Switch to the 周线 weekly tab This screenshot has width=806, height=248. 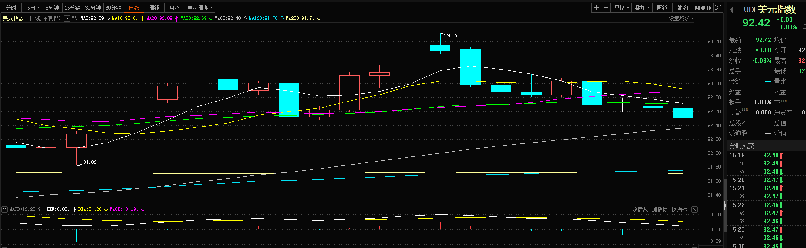tap(154, 8)
